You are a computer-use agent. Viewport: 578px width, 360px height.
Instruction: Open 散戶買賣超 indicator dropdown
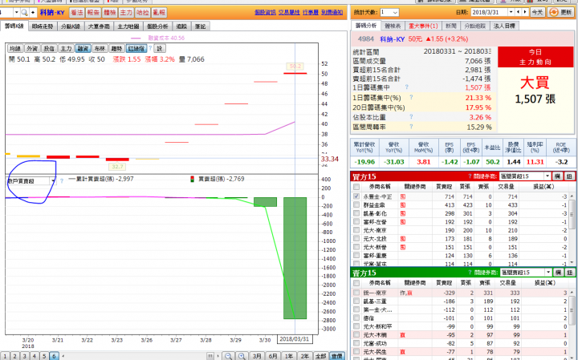coord(53,180)
